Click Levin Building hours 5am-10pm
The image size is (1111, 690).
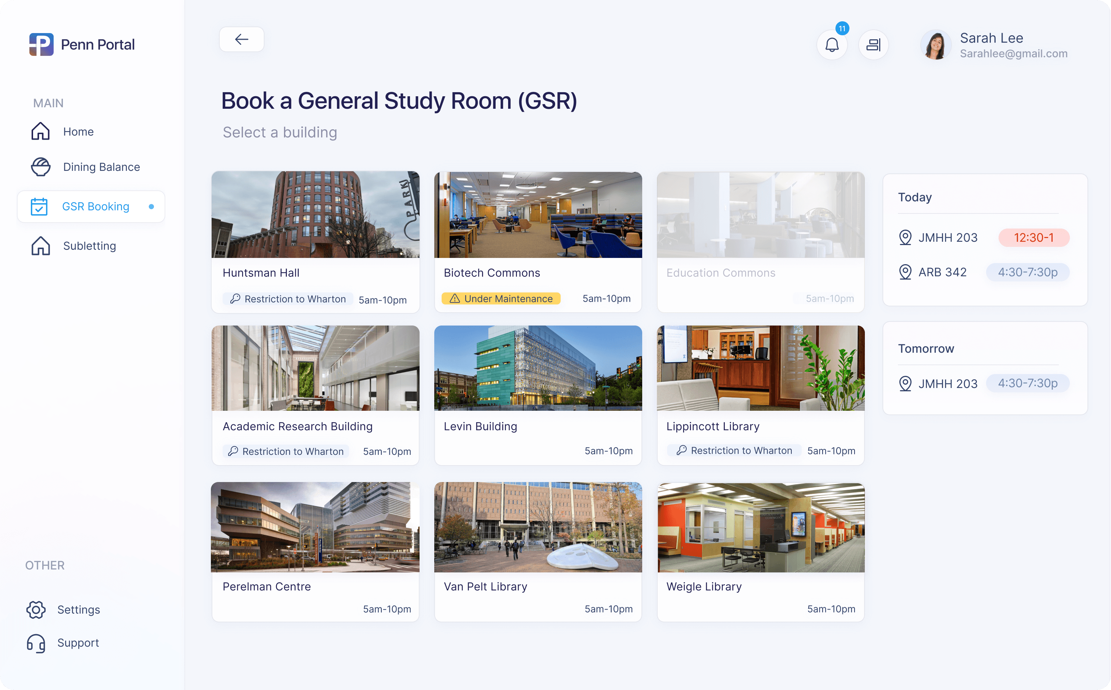click(x=608, y=450)
